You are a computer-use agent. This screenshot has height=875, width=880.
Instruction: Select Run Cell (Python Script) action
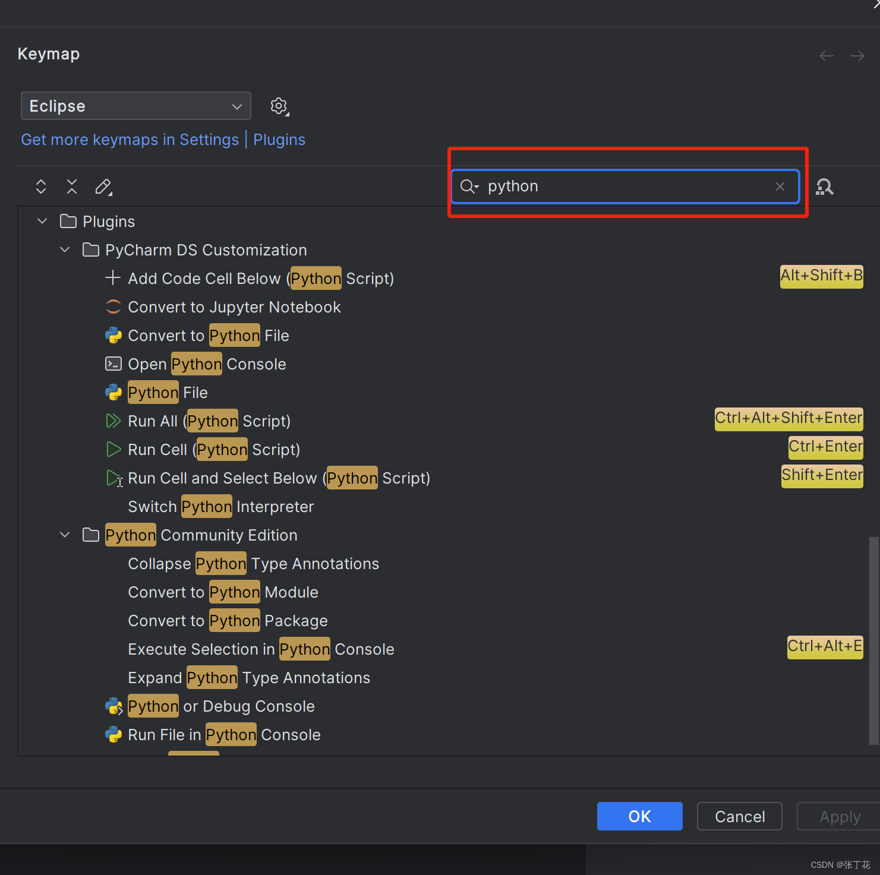click(214, 450)
